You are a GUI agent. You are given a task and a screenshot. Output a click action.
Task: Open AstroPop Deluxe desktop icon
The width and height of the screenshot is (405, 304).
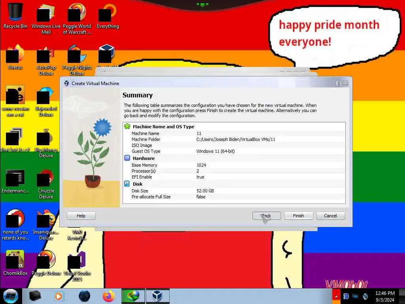[x=46, y=60]
